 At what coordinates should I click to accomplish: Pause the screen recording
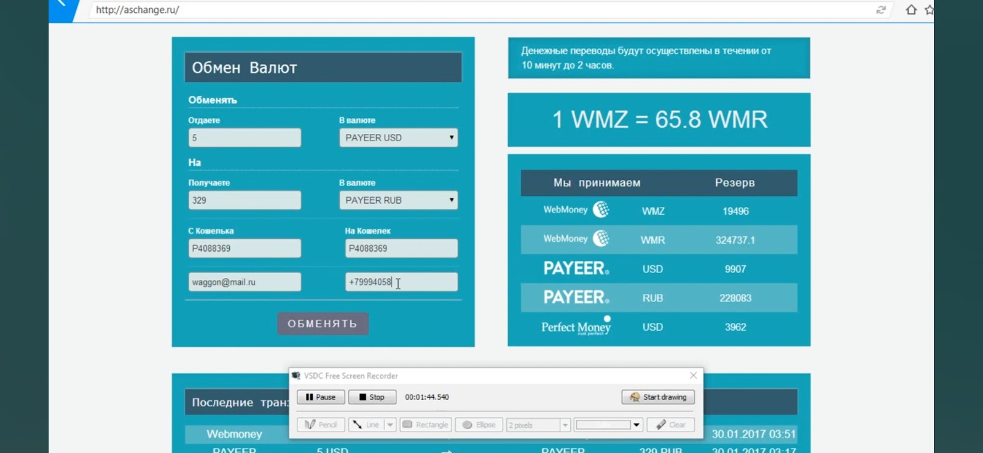pyautogui.click(x=321, y=397)
